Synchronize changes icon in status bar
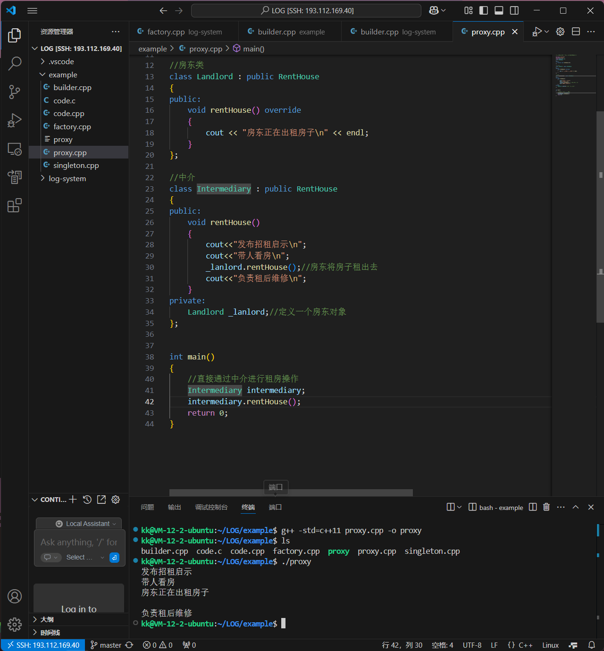This screenshot has height=651, width=604. 129,645
